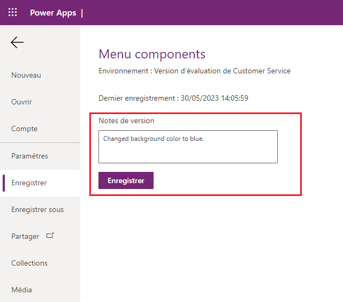
Task: Go to Compte in the sidebar
Action: pos(25,129)
